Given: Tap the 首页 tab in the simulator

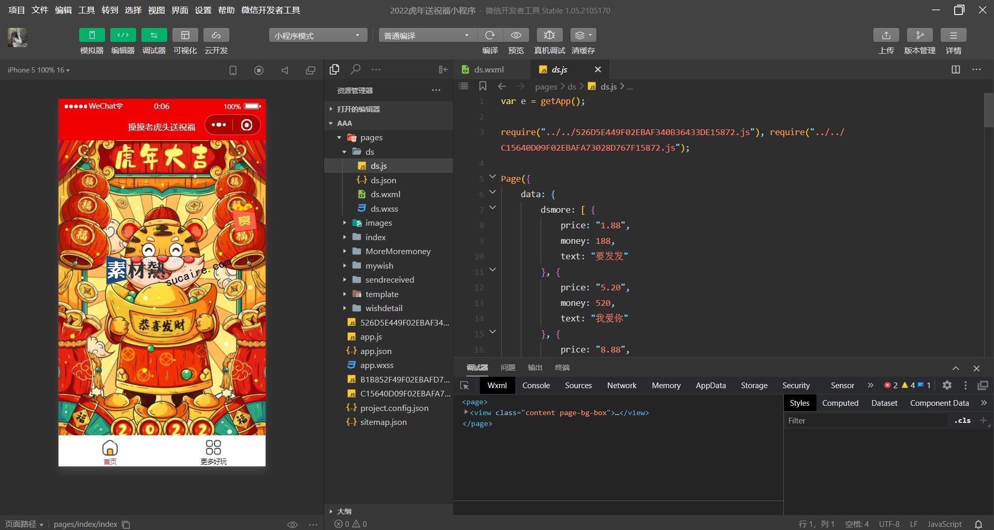Looking at the screenshot, I should pyautogui.click(x=110, y=451).
